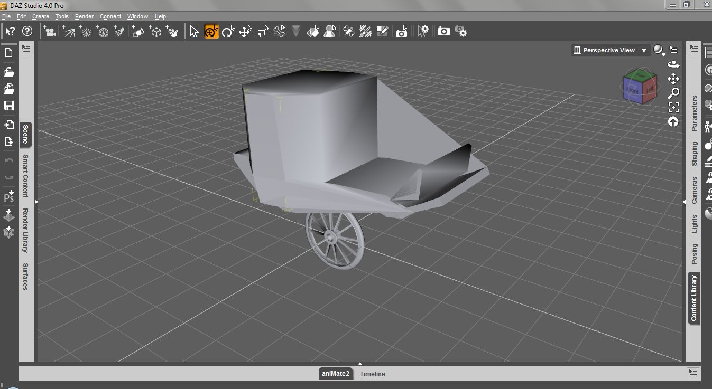The width and height of the screenshot is (712, 389).
Task: Create a new scene file
Action: [8, 52]
